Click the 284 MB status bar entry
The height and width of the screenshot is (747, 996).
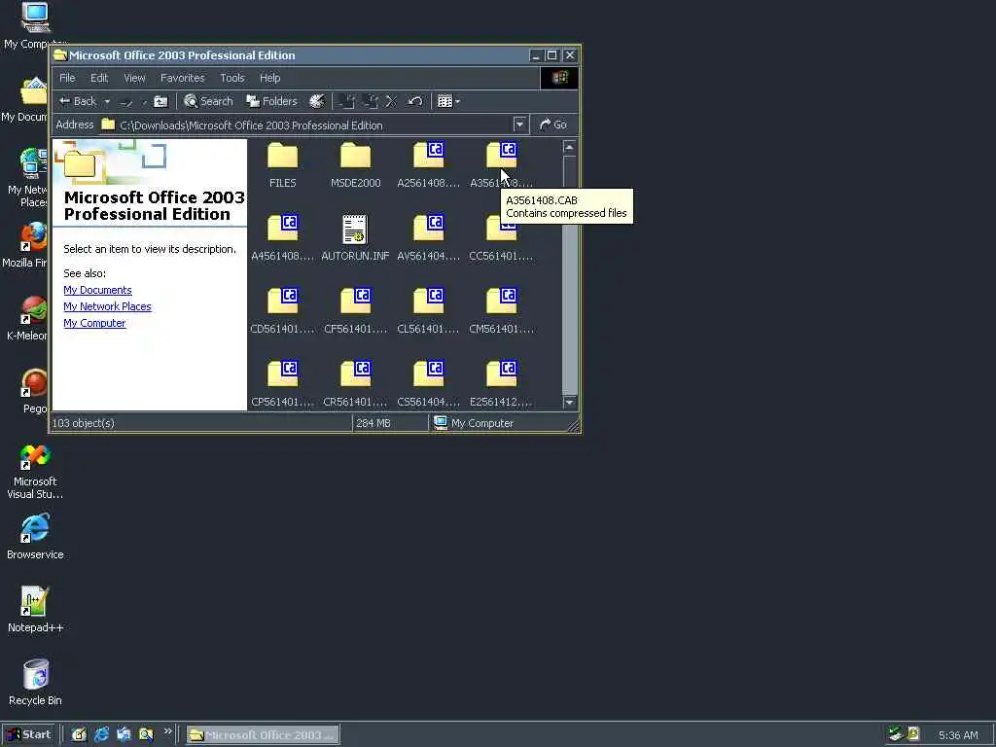373,423
